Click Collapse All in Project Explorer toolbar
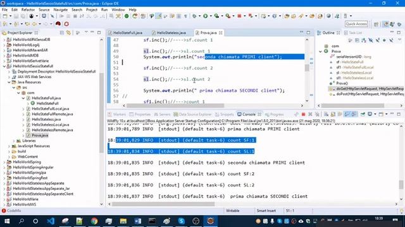The width and height of the screenshot is (405, 227). click(62, 33)
